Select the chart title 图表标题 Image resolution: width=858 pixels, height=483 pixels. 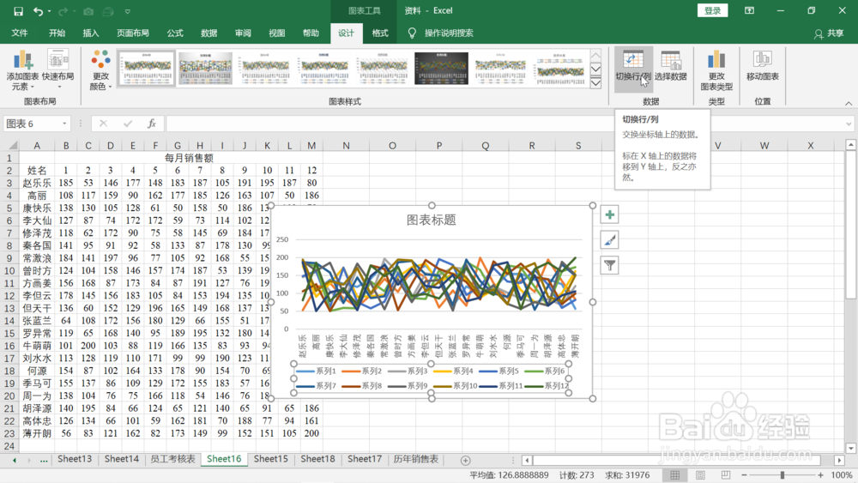[x=432, y=220]
